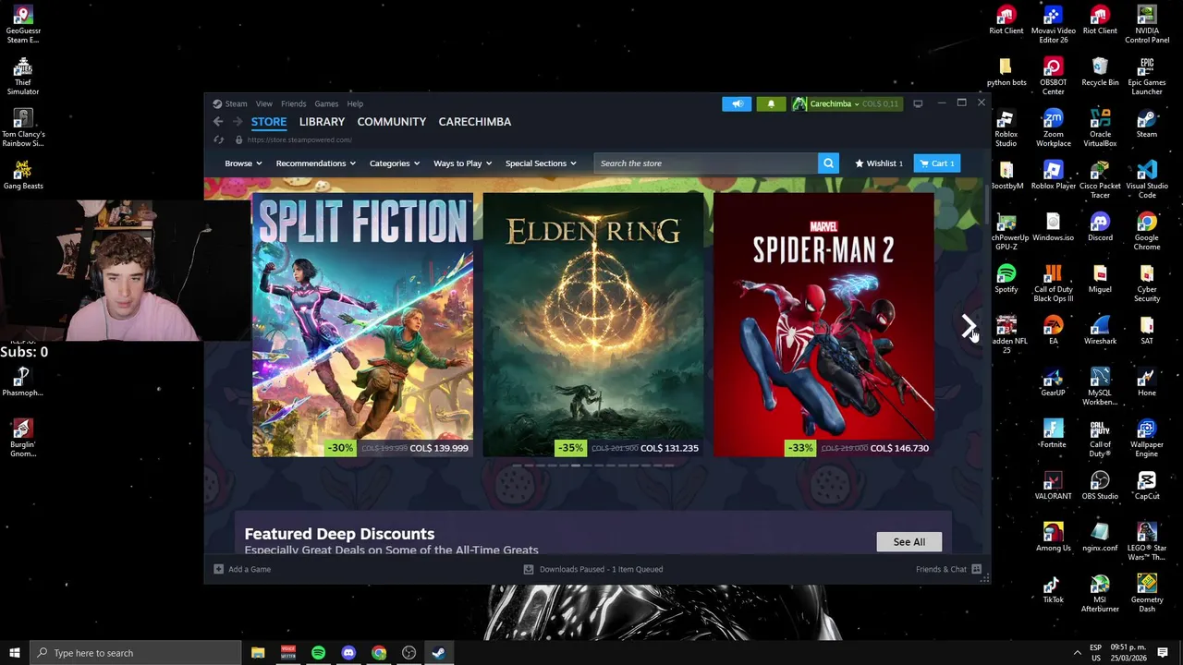Click the Big Picture mode monitor icon
1183x665 pixels.
[x=918, y=103]
